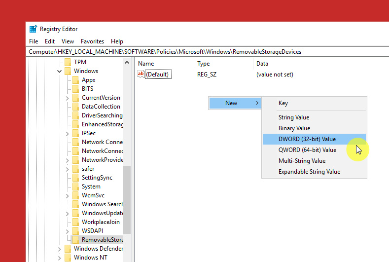Expand the safer key
The width and height of the screenshot is (389, 262).
click(67, 169)
